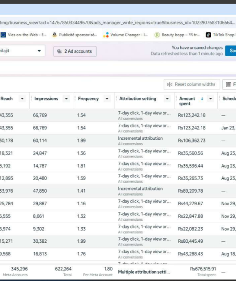Viewport: 236px width, 281px height.
Task: Click the Rs89,209.78 amount cell
Action: coord(190,191)
